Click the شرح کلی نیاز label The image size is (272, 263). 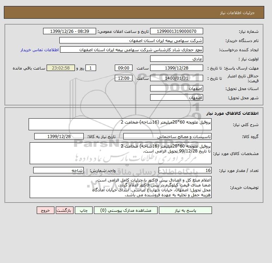pos(246,125)
